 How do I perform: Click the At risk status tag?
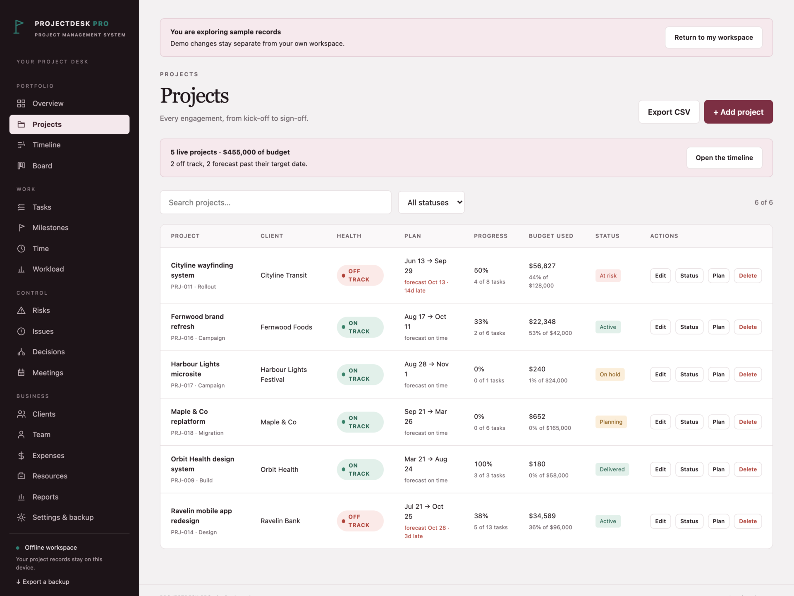point(608,276)
